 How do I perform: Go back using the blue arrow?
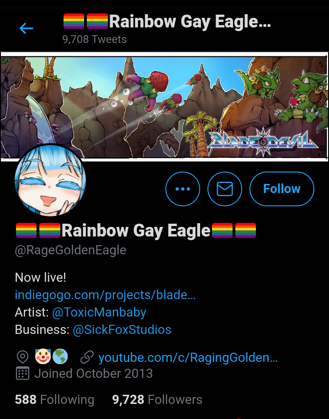click(26, 28)
